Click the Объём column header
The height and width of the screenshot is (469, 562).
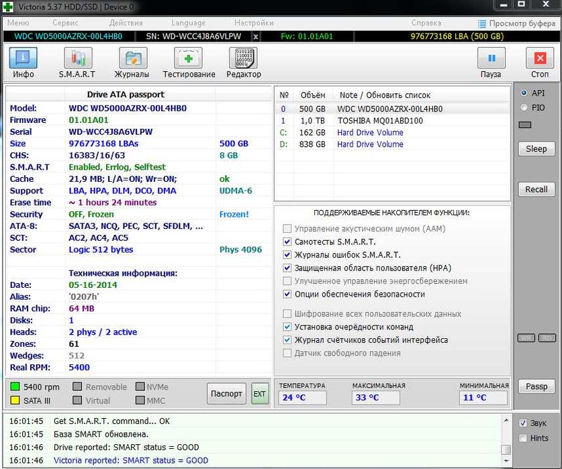click(313, 95)
